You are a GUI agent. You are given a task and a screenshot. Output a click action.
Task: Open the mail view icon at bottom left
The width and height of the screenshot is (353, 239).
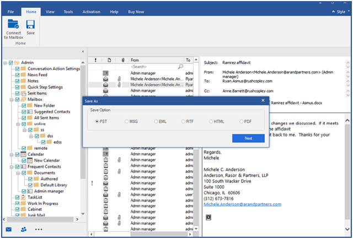click(x=9, y=229)
